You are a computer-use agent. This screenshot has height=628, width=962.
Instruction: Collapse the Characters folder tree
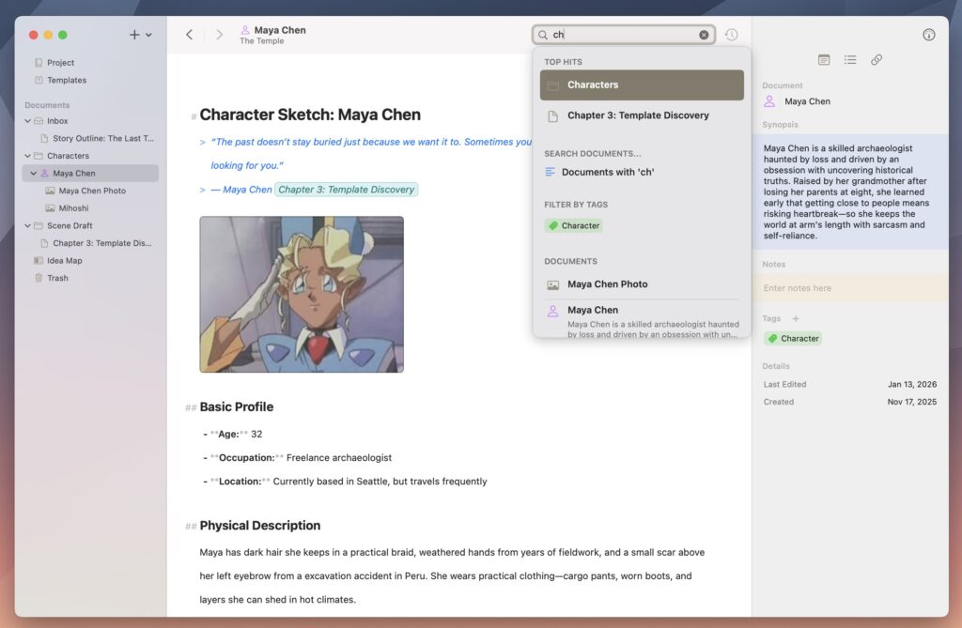(x=27, y=156)
